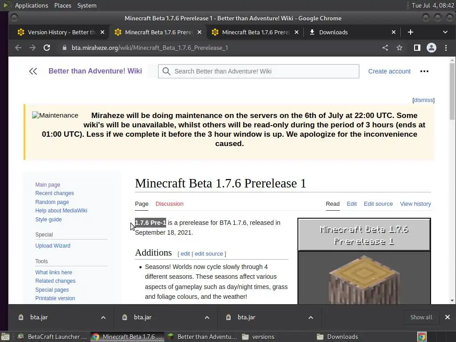Open the Edit tab of the article
The image size is (456, 342).
pos(352,204)
